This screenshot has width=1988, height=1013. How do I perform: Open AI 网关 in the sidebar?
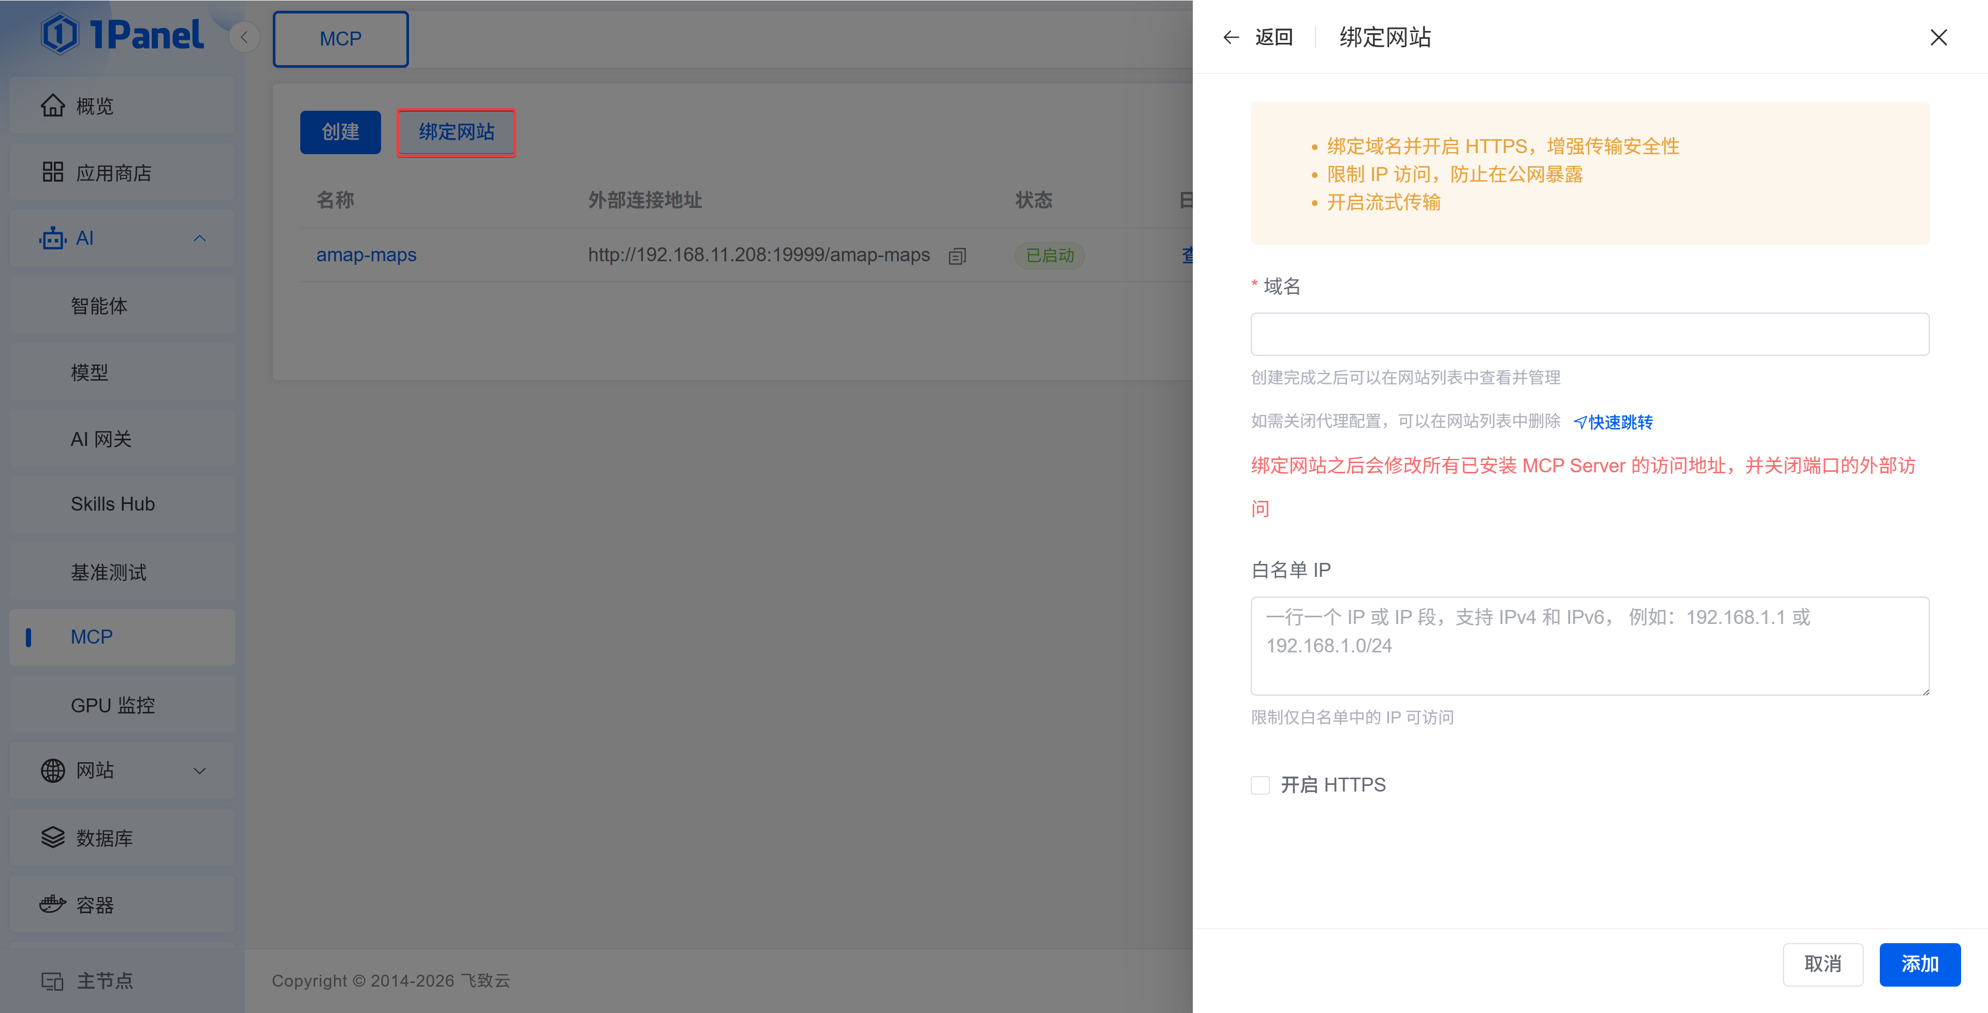pos(122,439)
